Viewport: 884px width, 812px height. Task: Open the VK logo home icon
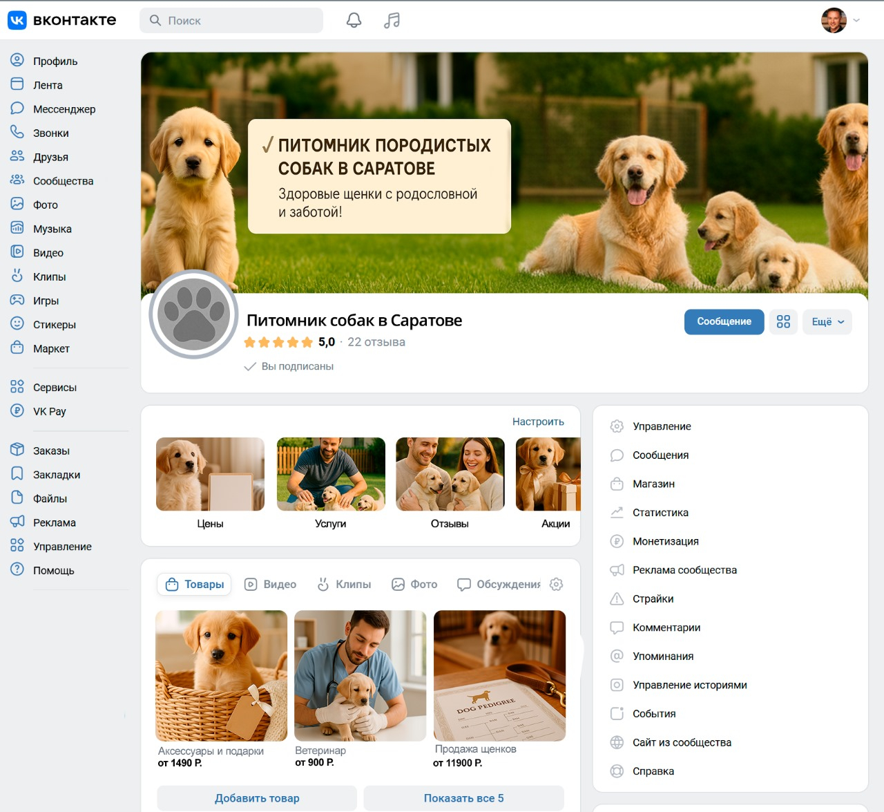pos(17,20)
